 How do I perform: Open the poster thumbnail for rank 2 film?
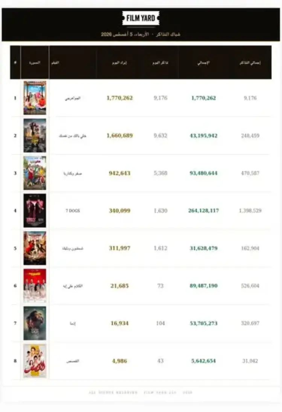tap(35, 135)
